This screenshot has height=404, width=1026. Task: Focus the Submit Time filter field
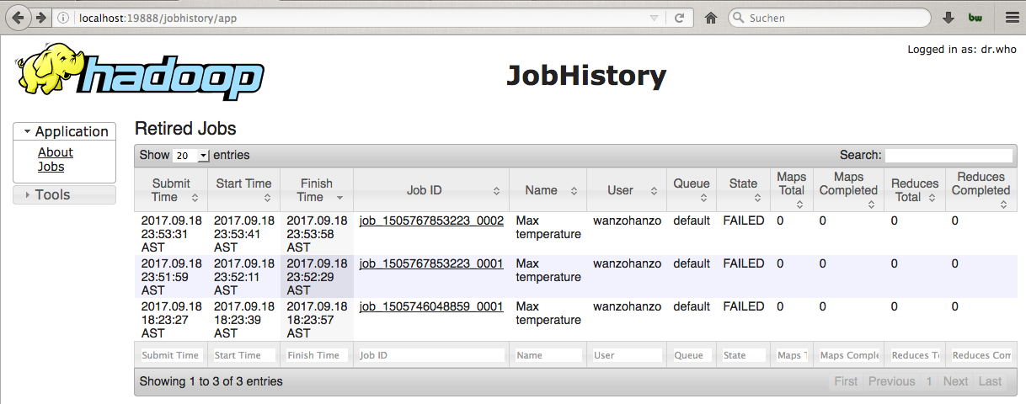[171, 355]
